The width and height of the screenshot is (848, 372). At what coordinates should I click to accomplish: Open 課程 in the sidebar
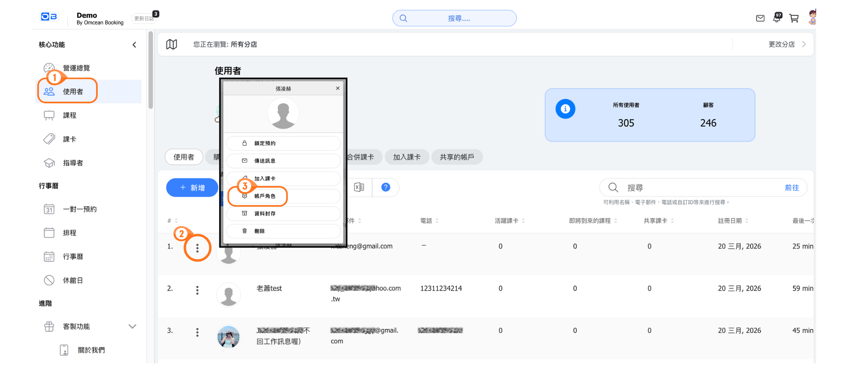(x=70, y=115)
